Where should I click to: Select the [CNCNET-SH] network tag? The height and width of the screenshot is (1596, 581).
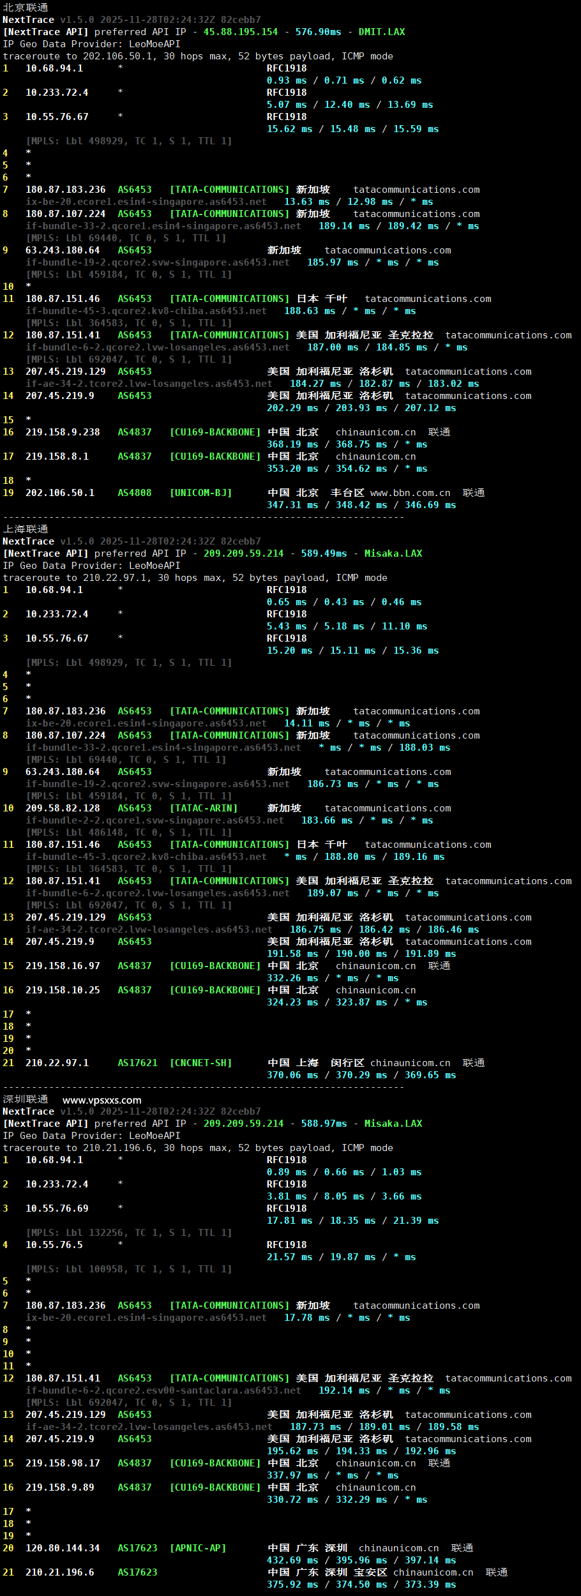(200, 1063)
